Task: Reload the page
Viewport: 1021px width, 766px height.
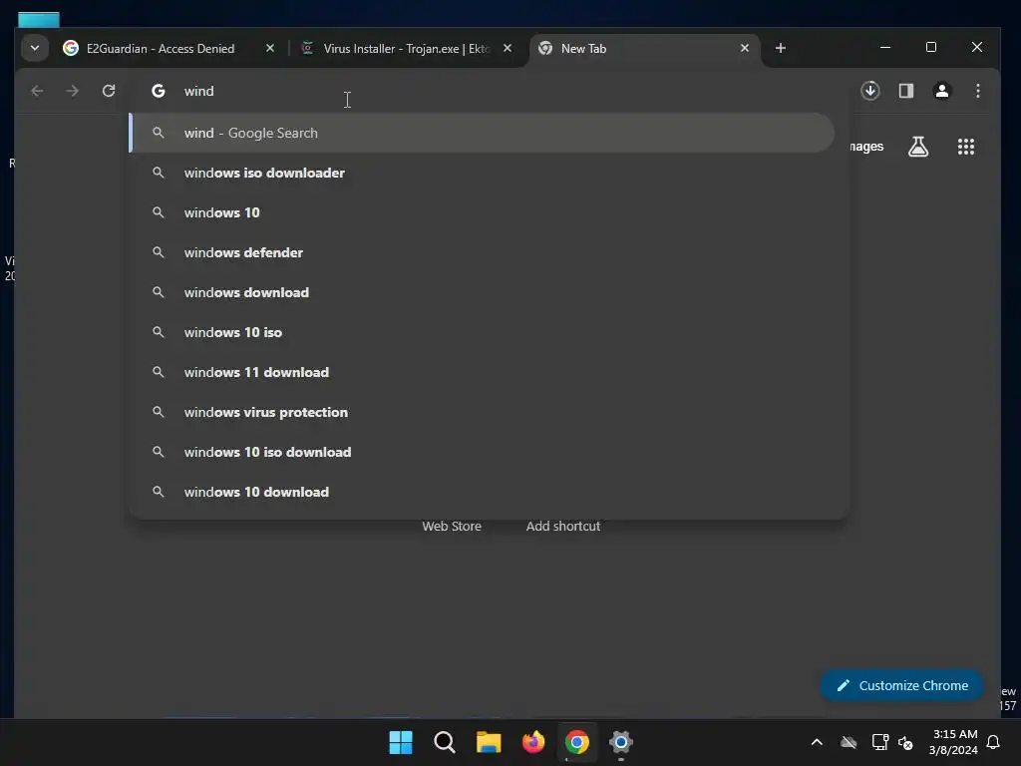Action: [109, 91]
